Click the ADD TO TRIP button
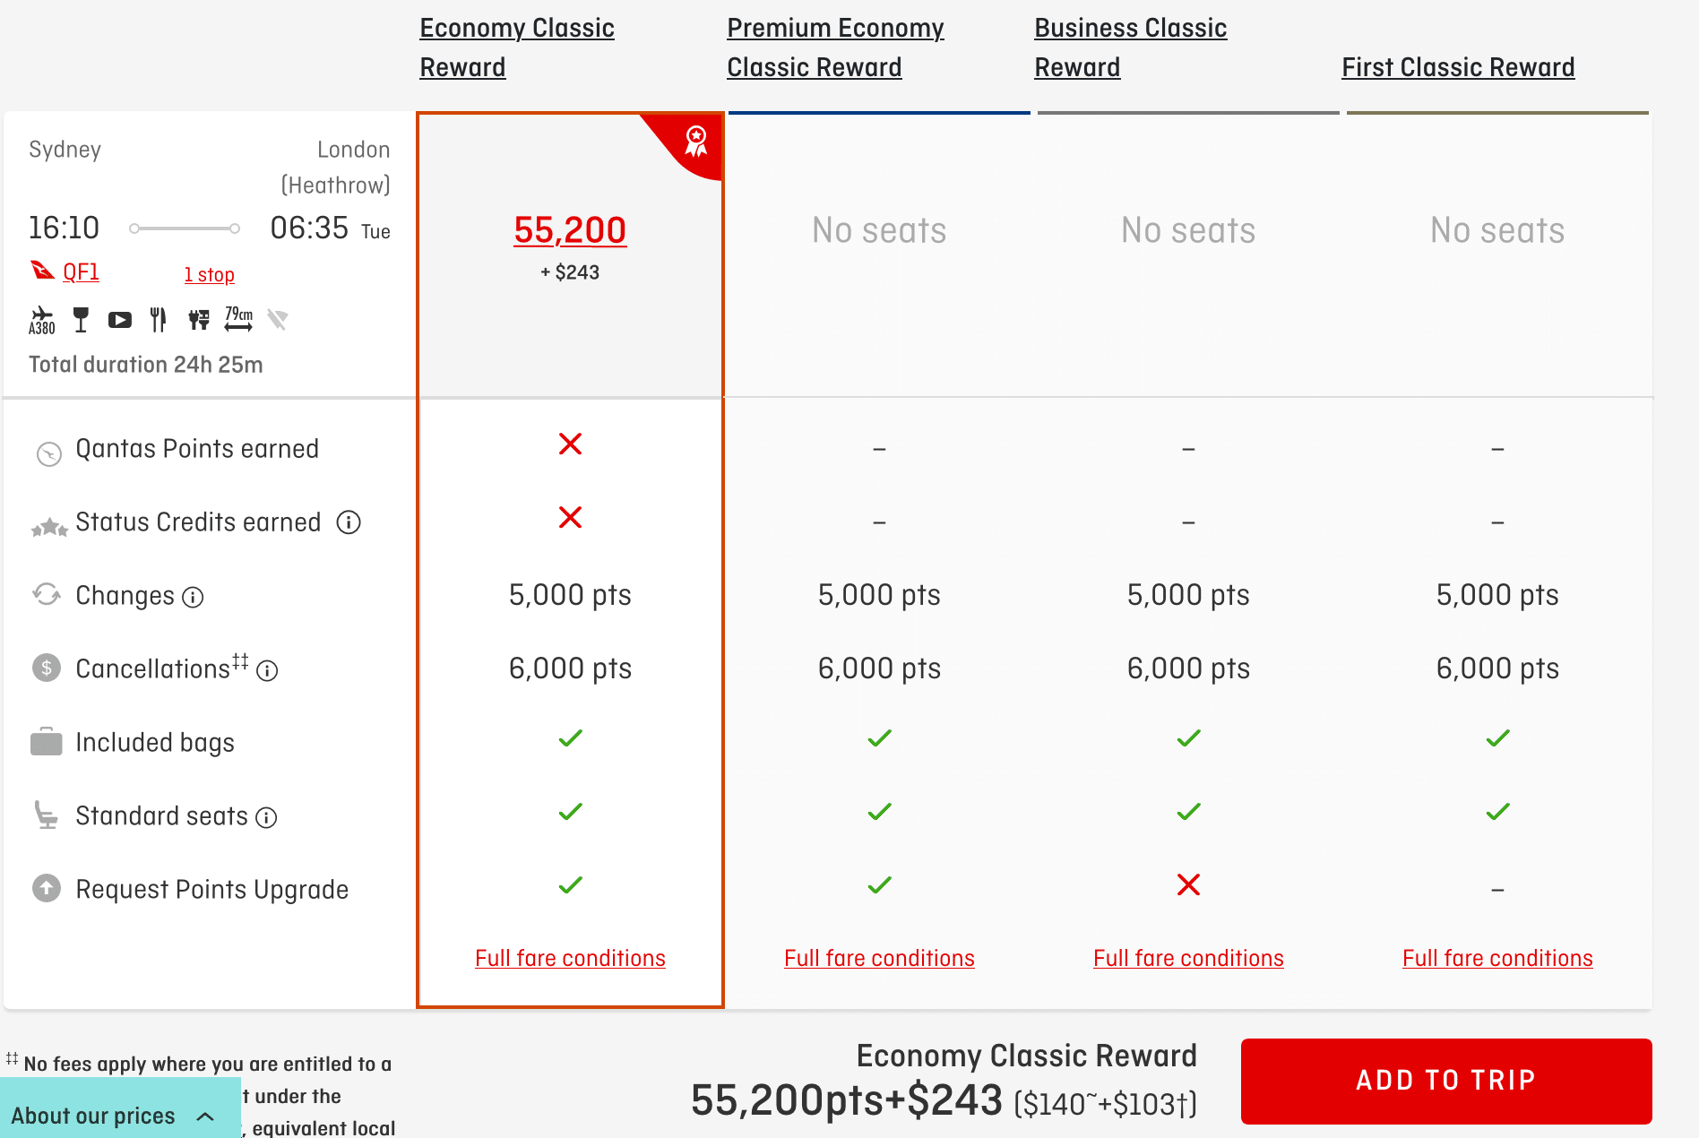The width and height of the screenshot is (1699, 1138). pos(1445,1081)
